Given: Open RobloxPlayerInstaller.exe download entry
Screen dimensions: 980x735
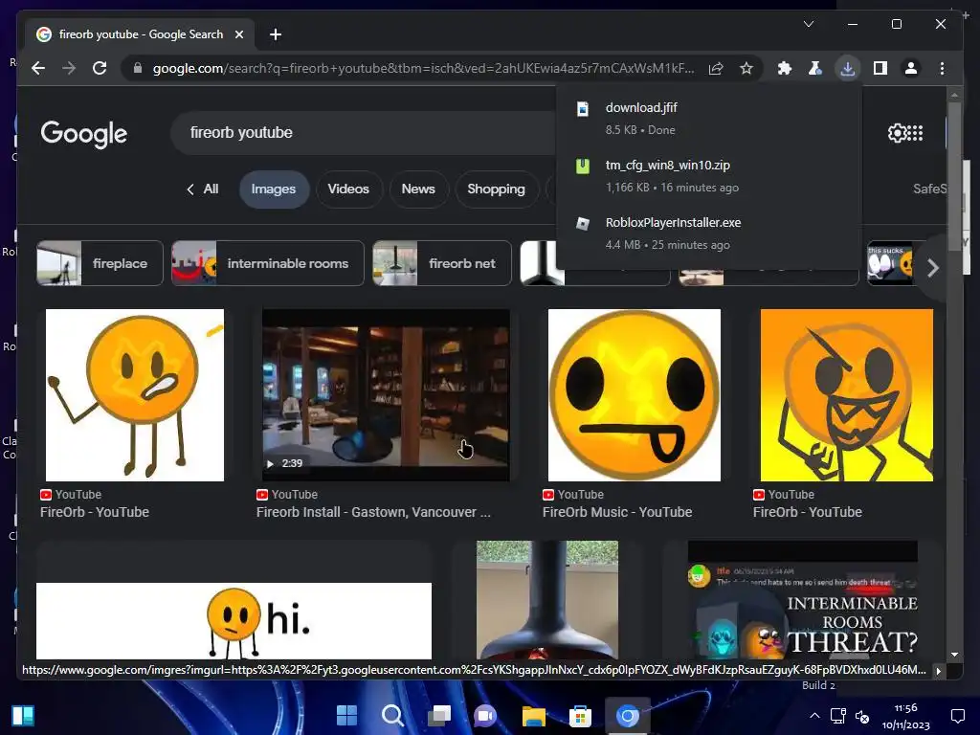Looking at the screenshot, I should tap(709, 234).
